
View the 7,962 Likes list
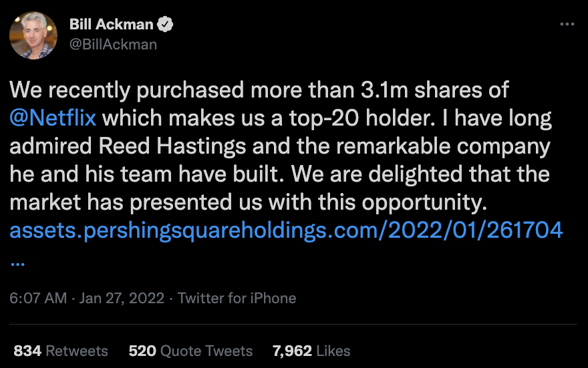click(x=311, y=351)
